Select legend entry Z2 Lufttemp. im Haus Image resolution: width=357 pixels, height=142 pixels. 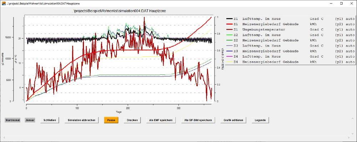pyautogui.click(x=291, y=35)
